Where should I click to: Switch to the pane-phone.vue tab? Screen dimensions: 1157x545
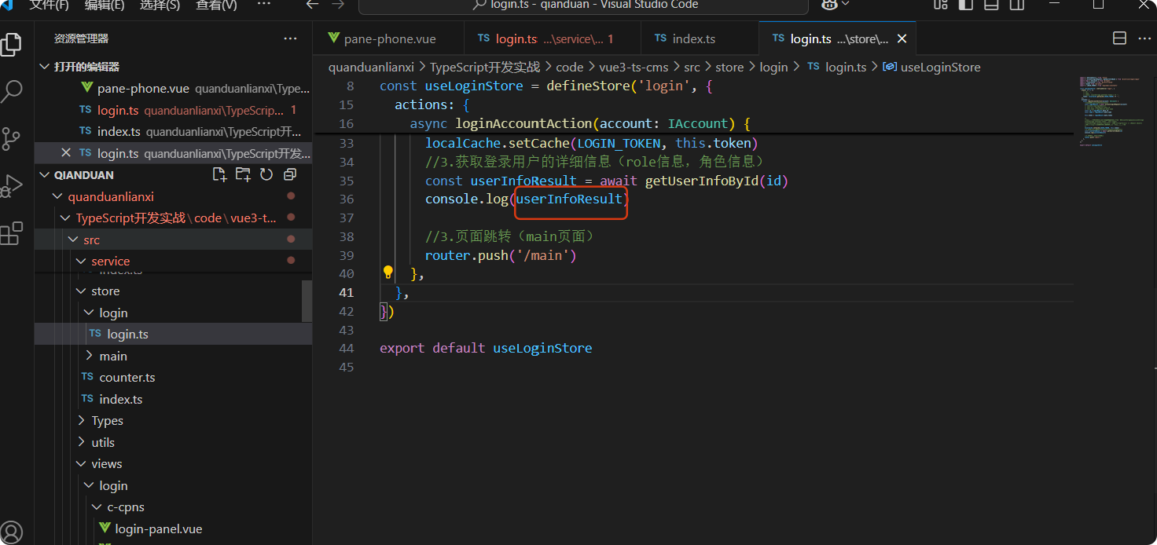click(388, 38)
